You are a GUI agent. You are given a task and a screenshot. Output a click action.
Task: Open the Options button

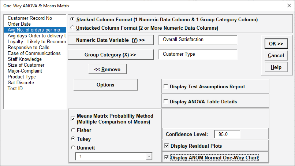click(105, 85)
